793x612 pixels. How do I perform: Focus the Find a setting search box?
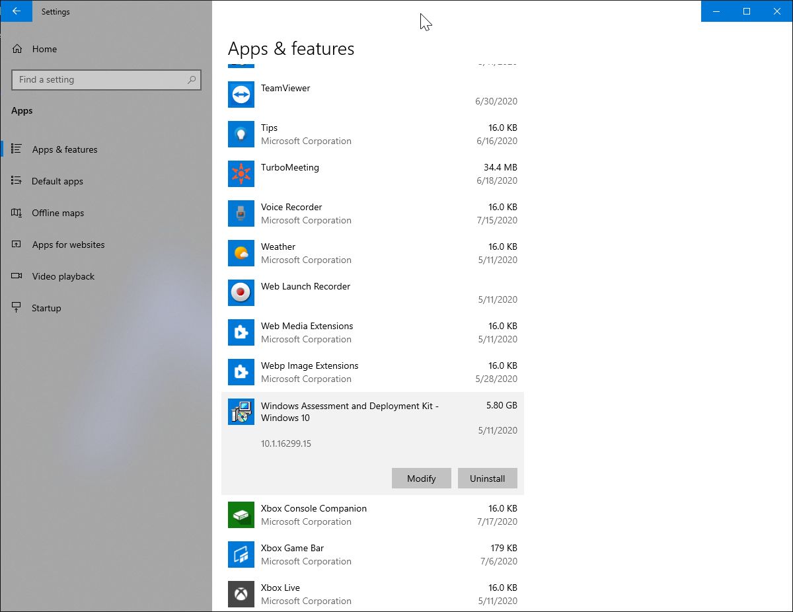106,80
